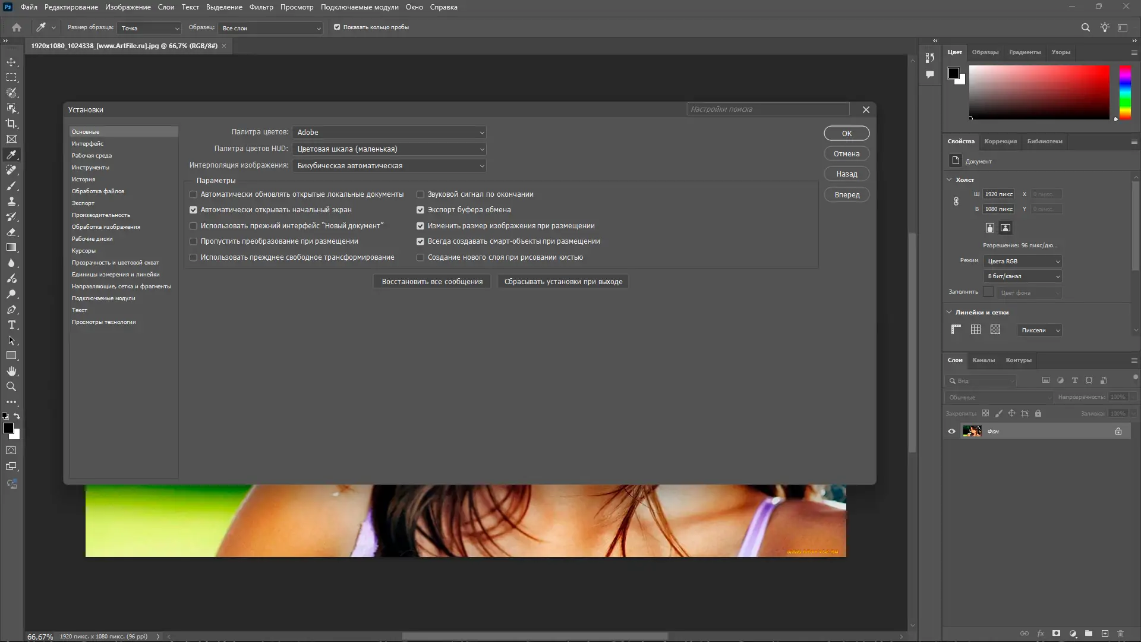Viewport: 1141px width, 642px height.
Task: Switch to the Каналы tab
Action: coord(983,360)
